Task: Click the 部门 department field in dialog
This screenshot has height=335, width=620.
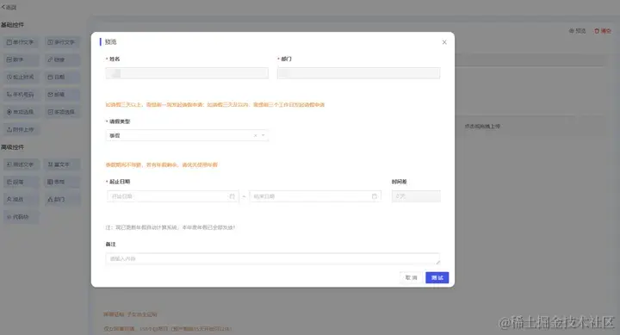Action: coord(358,73)
